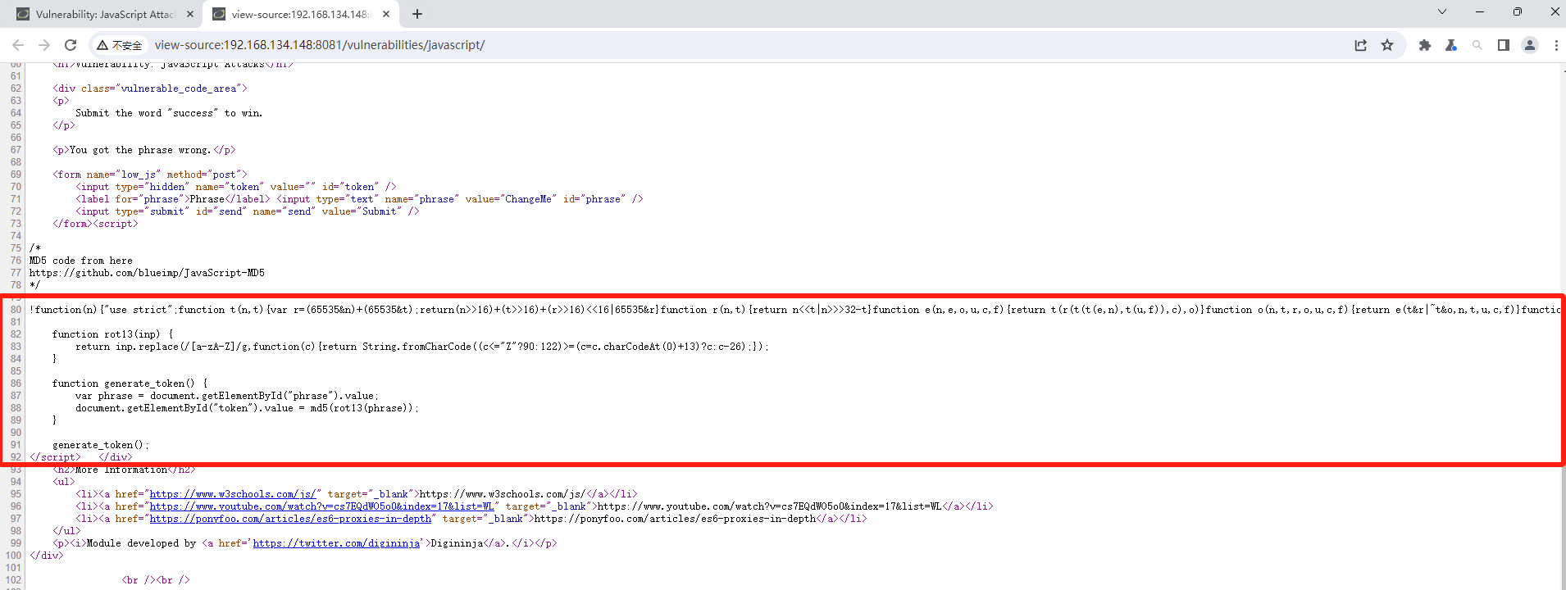
Task: Click the github.com/blueimp/JavaScript-MD5 text
Action: click(x=147, y=273)
